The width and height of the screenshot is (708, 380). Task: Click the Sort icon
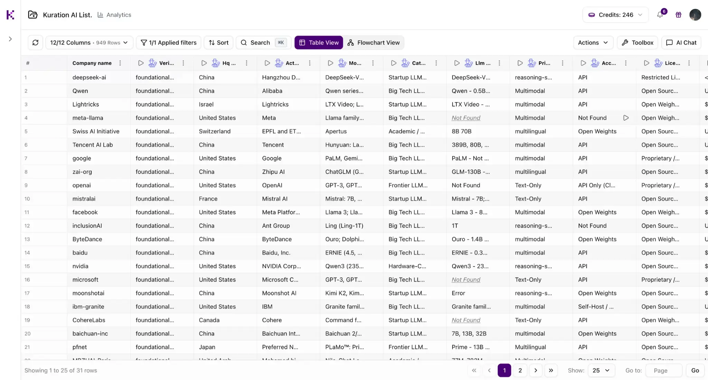tap(218, 42)
